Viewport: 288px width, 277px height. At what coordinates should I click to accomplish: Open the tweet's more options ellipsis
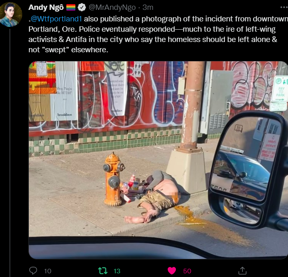(x=284, y=7)
